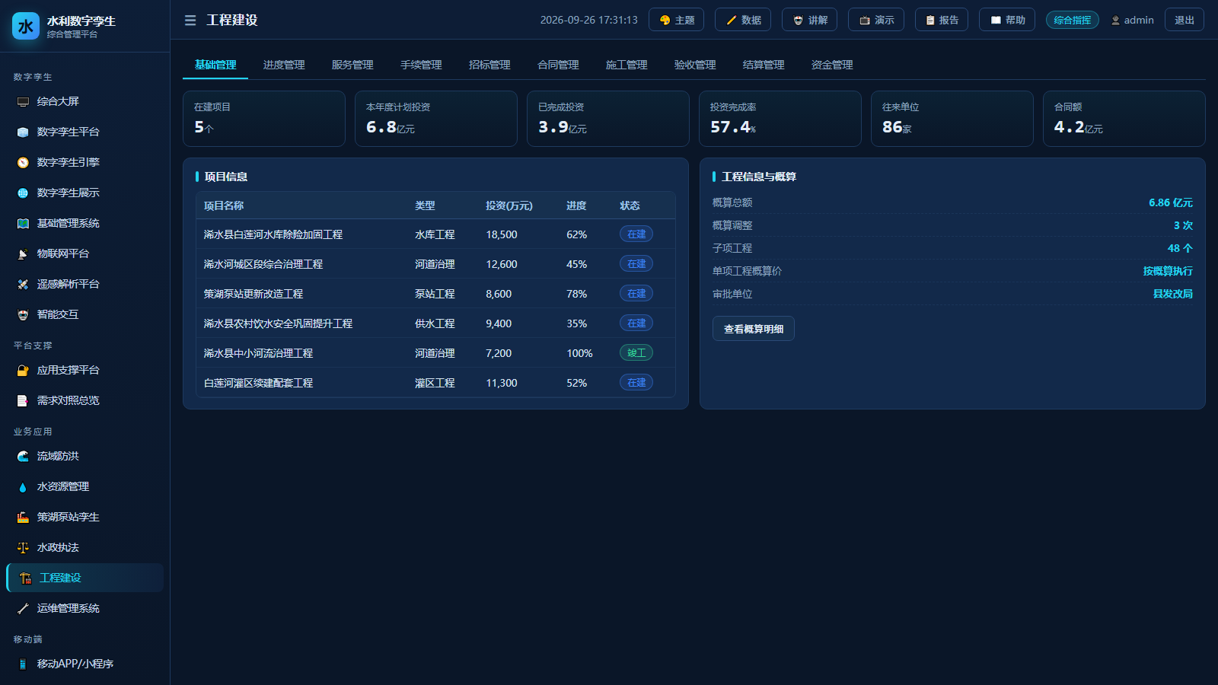Open 物联网平台 sidebar item

[x=84, y=253]
